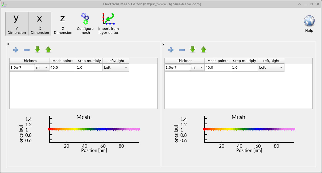The height and width of the screenshot is (173, 322).
Task: Edit the Step multiply value in x panel
Action: (x=89, y=67)
